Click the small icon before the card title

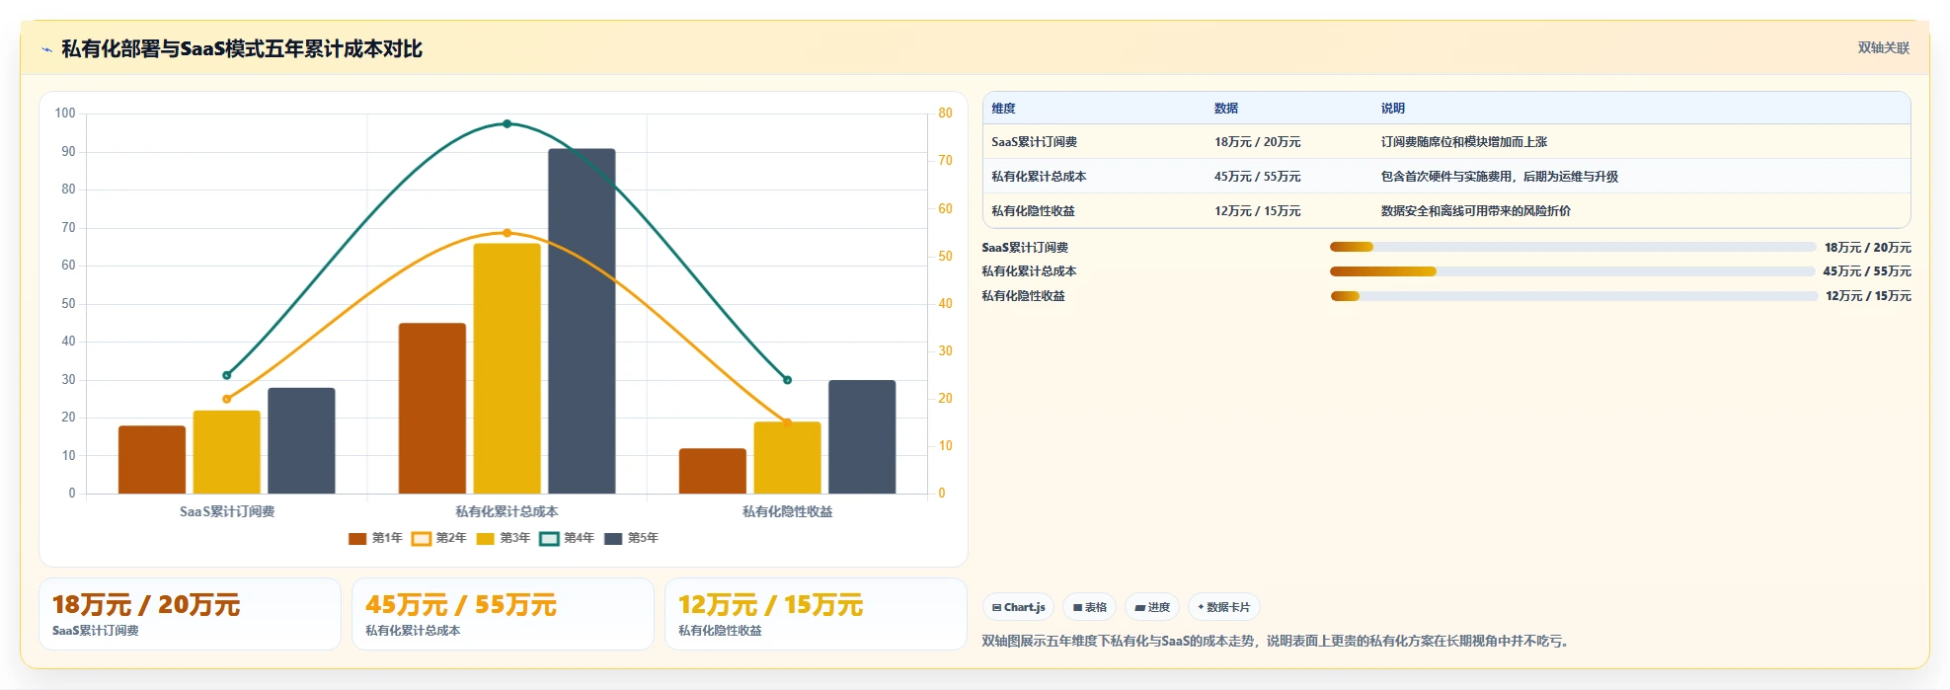click(46, 49)
